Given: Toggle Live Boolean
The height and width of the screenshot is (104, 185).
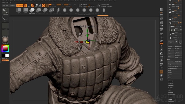Looking at the screenshot, I should (20, 6).
